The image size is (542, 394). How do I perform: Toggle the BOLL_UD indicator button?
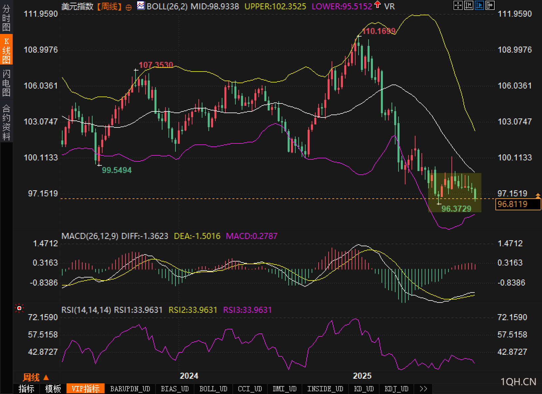pos(213,389)
